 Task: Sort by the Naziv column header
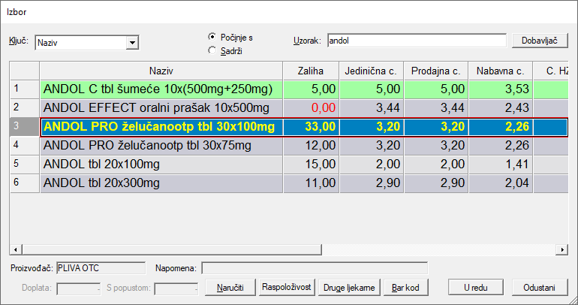click(161, 71)
